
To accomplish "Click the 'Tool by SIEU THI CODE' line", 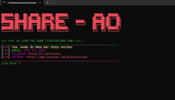I will [41, 41].
